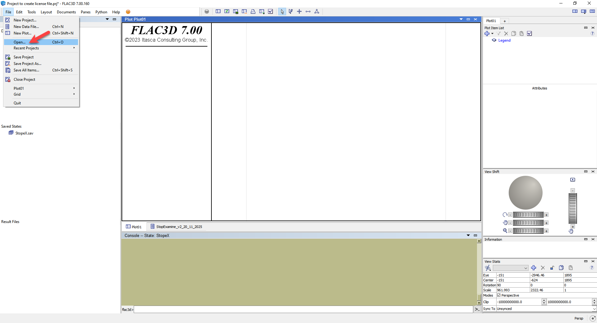Click the copy icon in Plot Item List

(514, 34)
